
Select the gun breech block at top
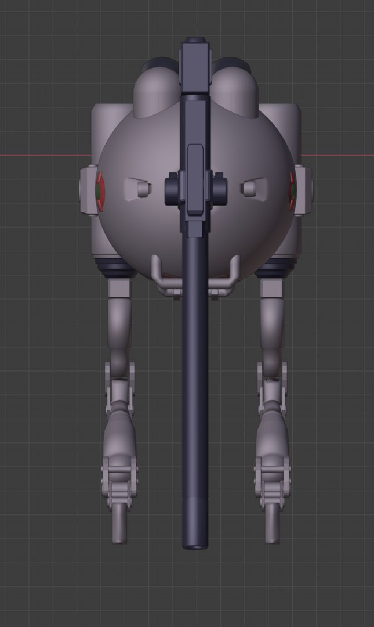coord(195,66)
